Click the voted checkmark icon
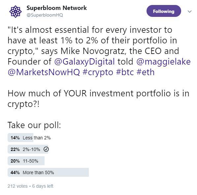This screenshot has width=197, height=195. 46,149
